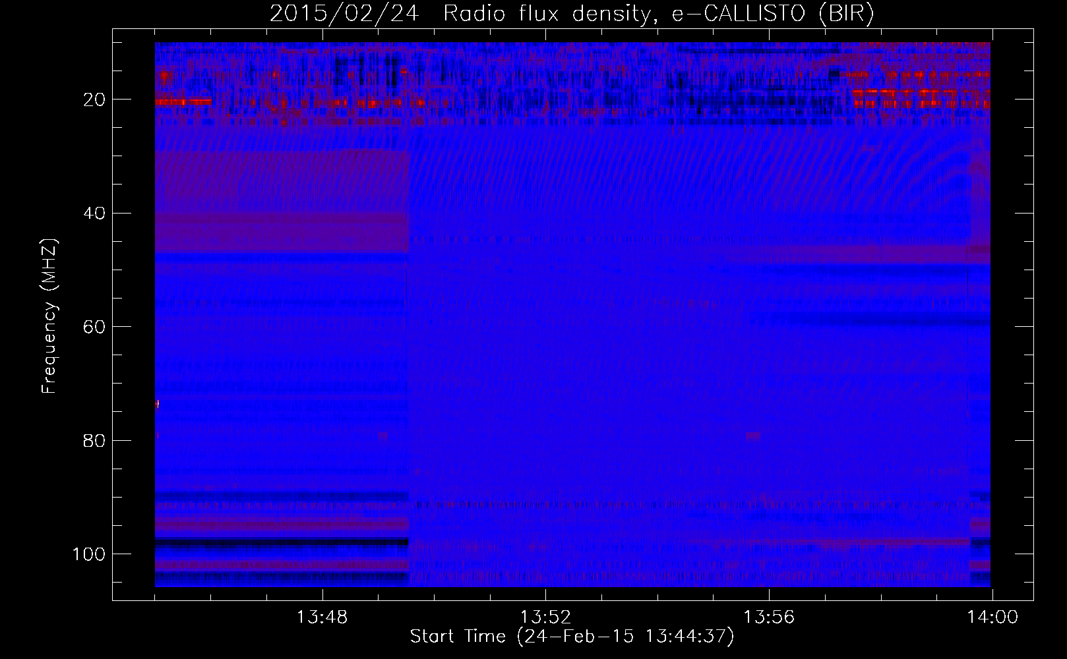Click the '20' frequency tick label
This screenshot has height=659, width=1067.
coord(95,100)
